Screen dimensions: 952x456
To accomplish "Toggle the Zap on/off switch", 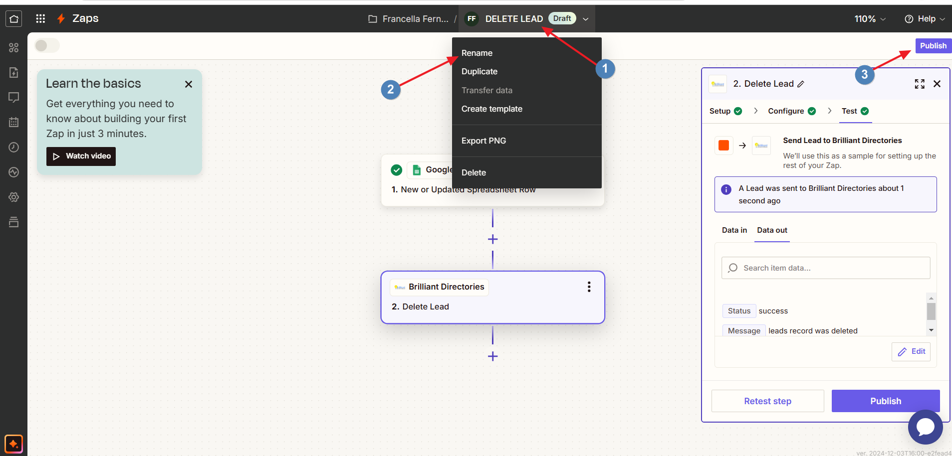I will pyautogui.click(x=47, y=45).
